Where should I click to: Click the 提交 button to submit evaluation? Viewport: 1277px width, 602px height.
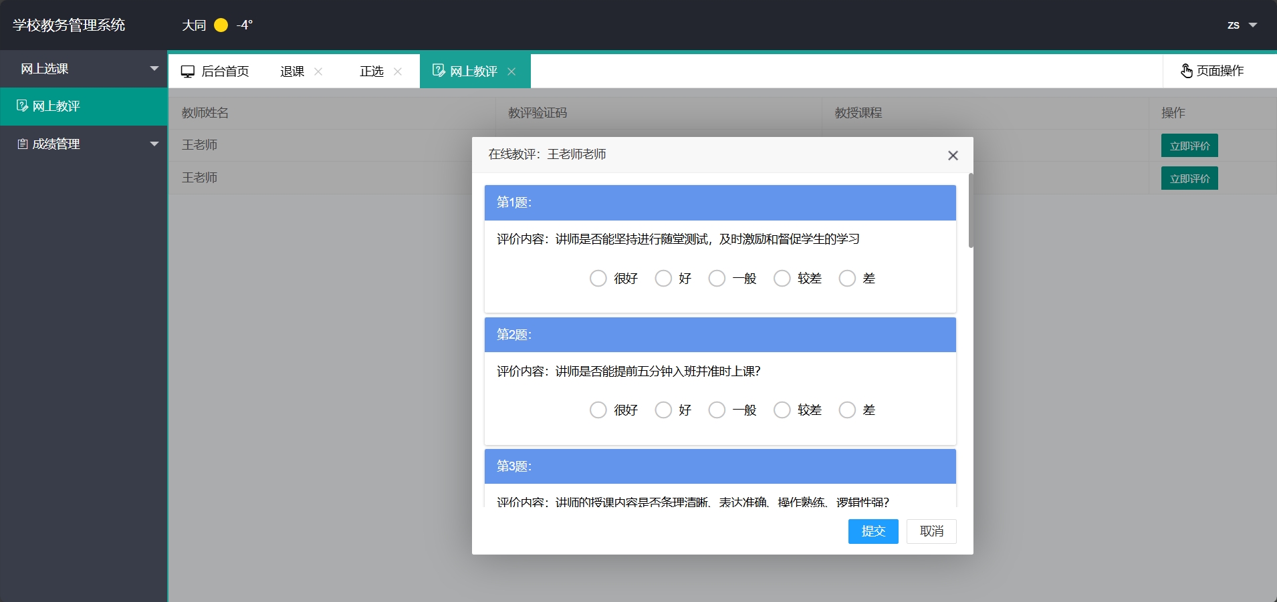(873, 531)
